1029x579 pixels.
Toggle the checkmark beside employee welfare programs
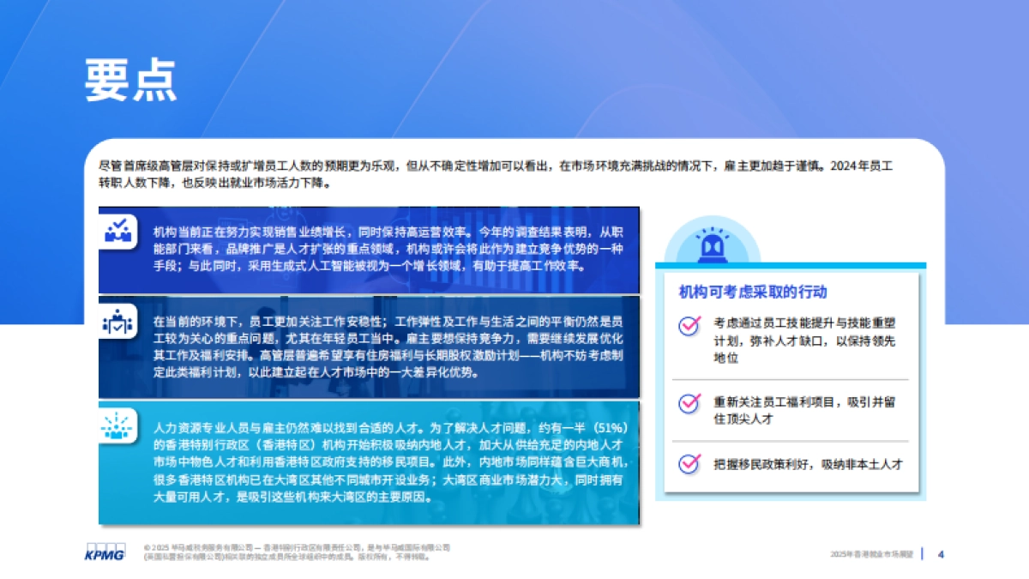688,403
